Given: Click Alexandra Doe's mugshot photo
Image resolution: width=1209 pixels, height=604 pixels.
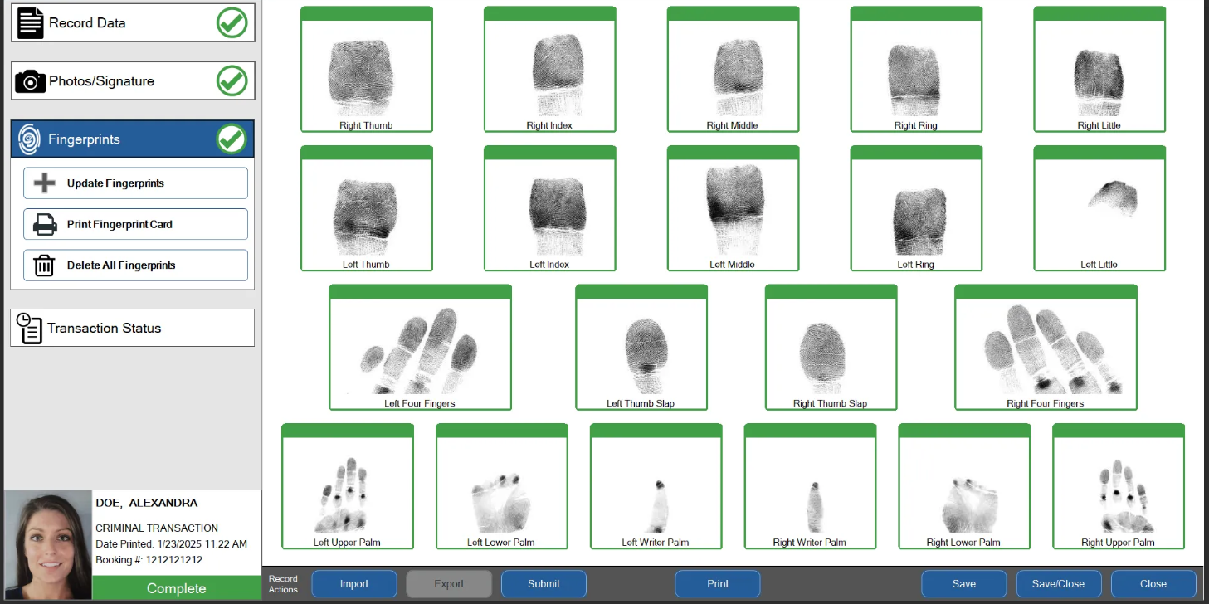Looking at the screenshot, I should [x=48, y=546].
